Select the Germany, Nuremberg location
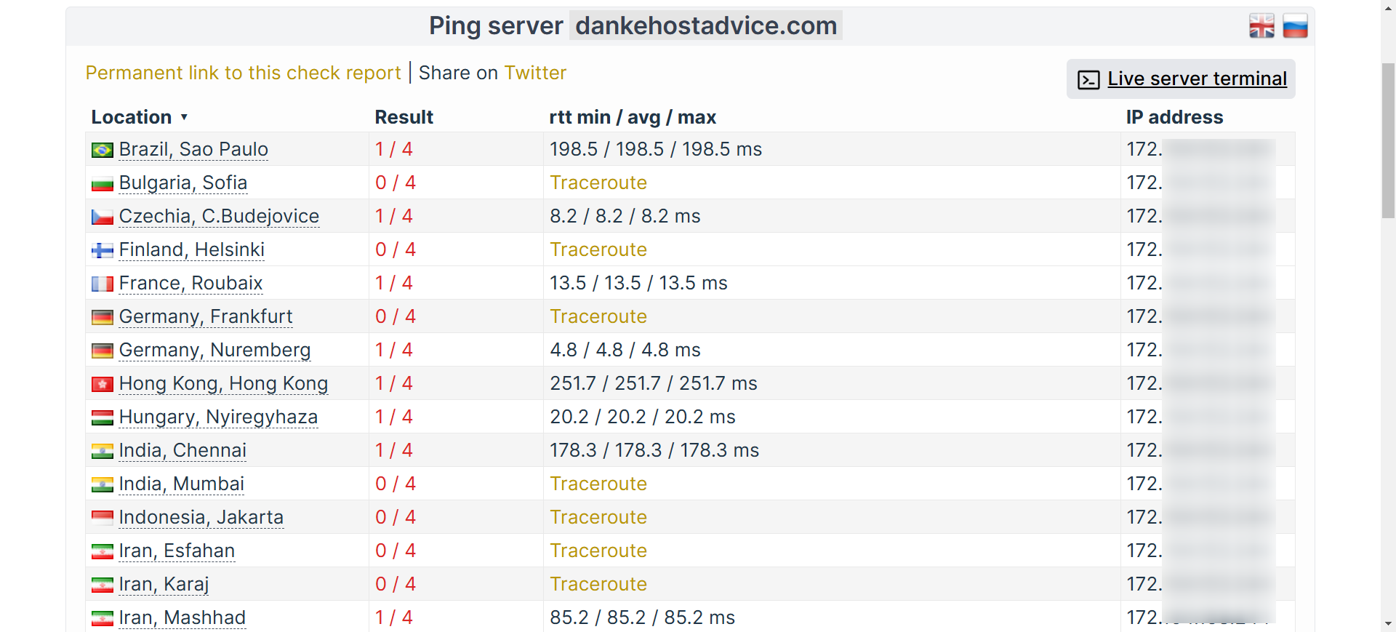Viewport: 1396px width, 632px height. (214, 350)
